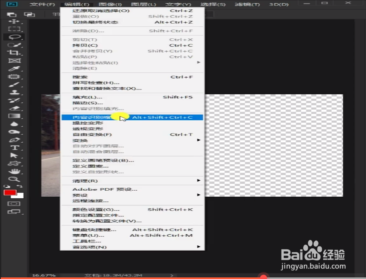Select the Dodge tool
Image resolution: width=366 pixels, height=279 pixels.
[x=14, y=132]
